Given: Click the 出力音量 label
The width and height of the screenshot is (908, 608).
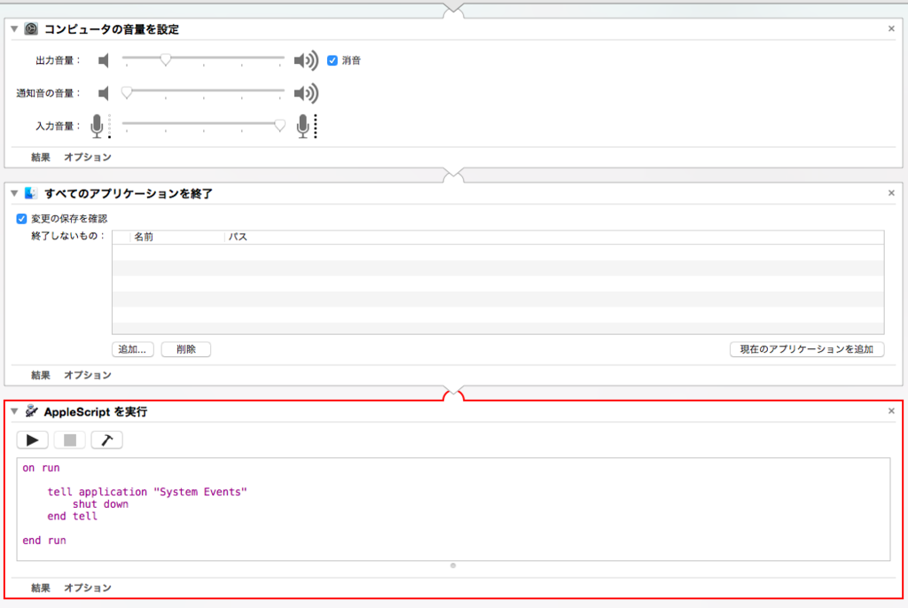Looking at the screenshot, I should pos(58,60).
